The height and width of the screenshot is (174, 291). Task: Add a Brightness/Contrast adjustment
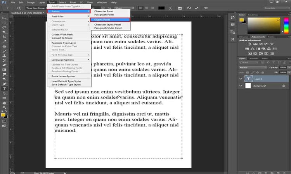click(x=249, y=44)
